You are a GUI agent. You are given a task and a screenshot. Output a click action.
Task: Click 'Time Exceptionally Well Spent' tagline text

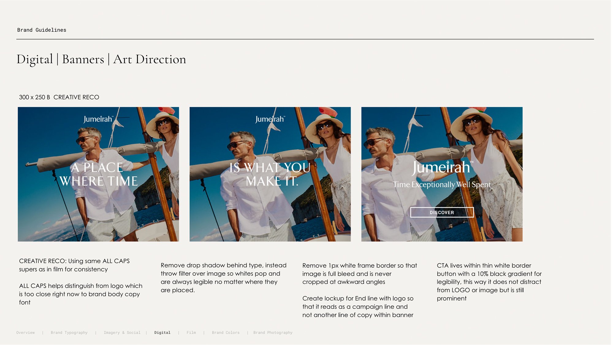pyautogui.click(x=442, y=184)
